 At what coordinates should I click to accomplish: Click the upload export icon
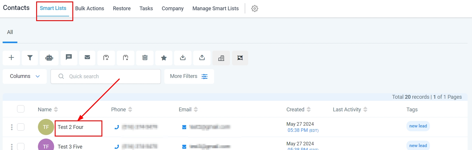pos(202,58)
